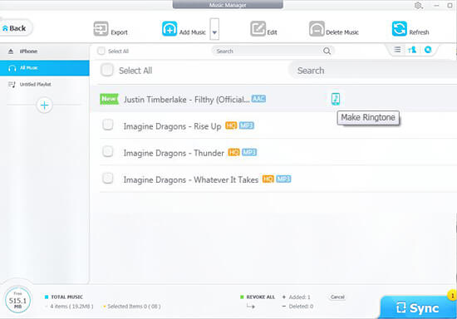Select the Imagine Dragons - Thunder title
The image size is (457, 319).
tap(174, 153)
